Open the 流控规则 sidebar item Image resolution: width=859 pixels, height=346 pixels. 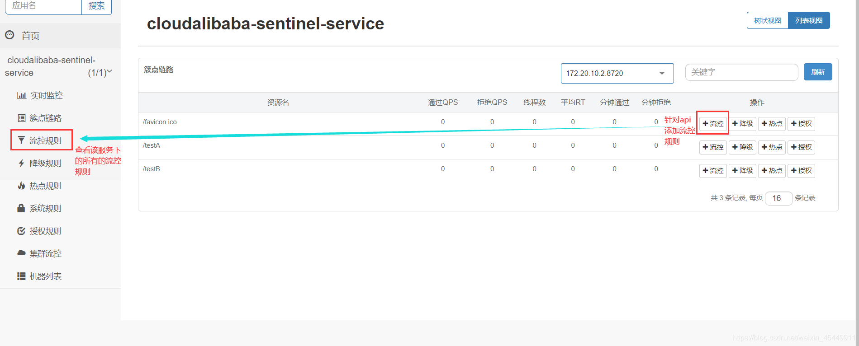pos(45,140)
